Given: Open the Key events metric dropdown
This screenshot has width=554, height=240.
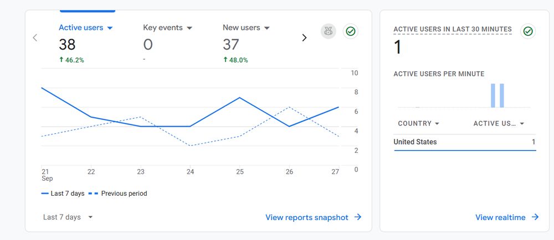Looking at the screenshot, I should (189, 28).
